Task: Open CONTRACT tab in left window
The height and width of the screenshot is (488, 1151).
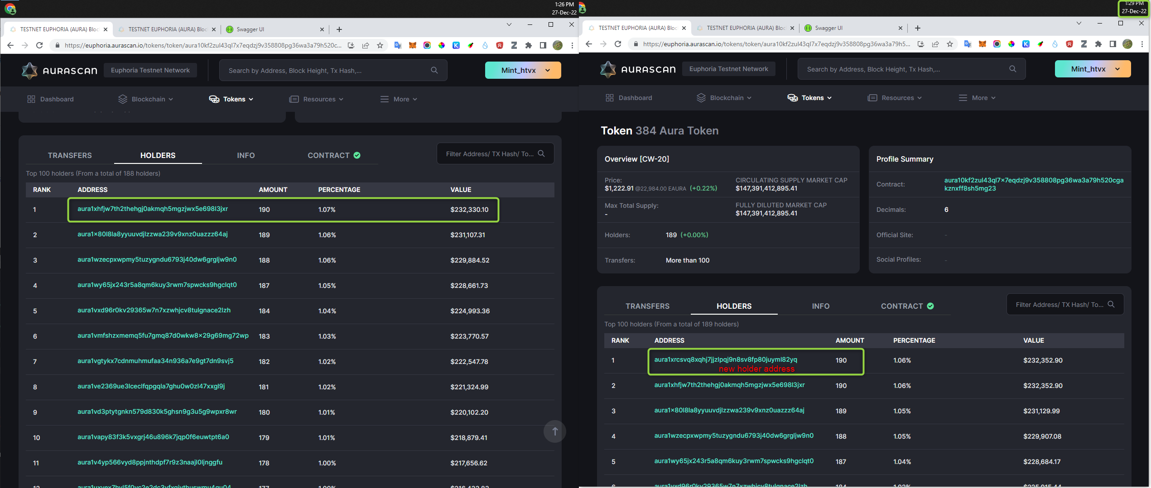Action: 334,155
